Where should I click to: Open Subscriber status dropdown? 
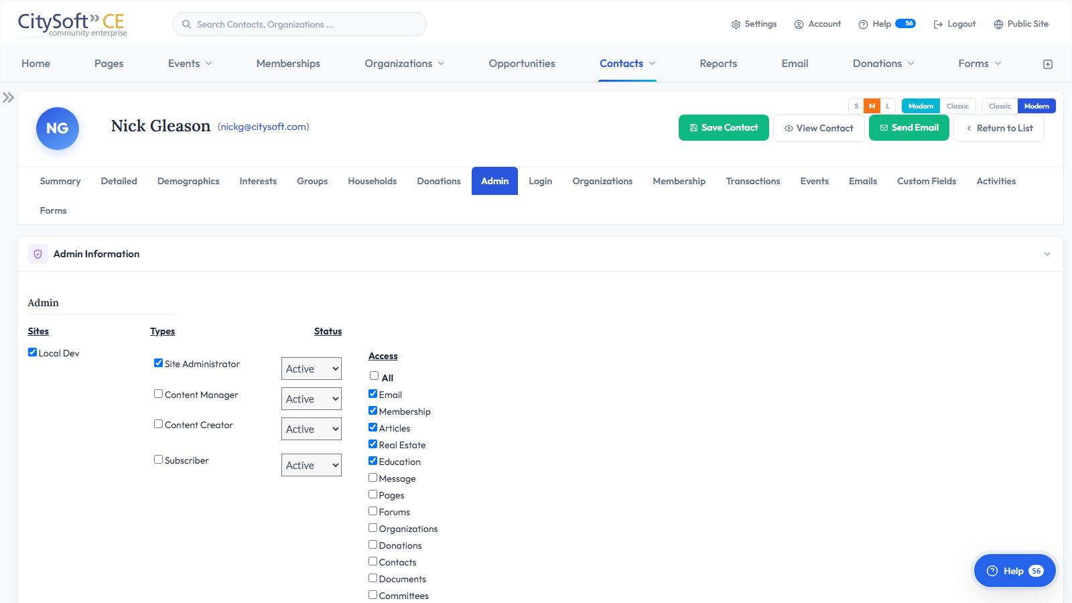312,465
